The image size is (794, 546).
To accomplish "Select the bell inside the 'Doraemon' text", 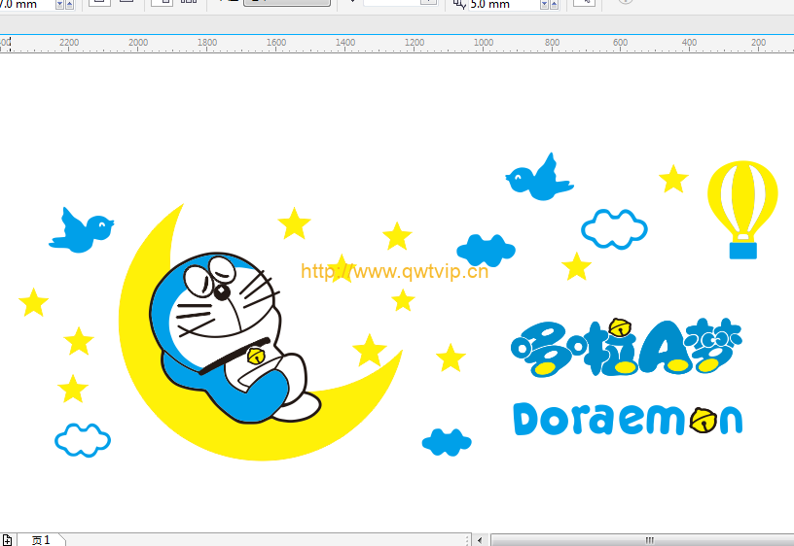I will [x=704, y=420].
